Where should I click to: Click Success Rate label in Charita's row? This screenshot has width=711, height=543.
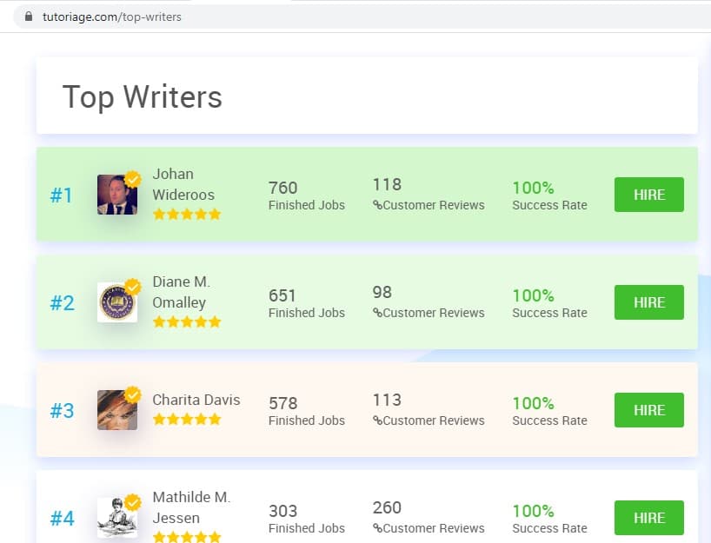tap(549, 420)
